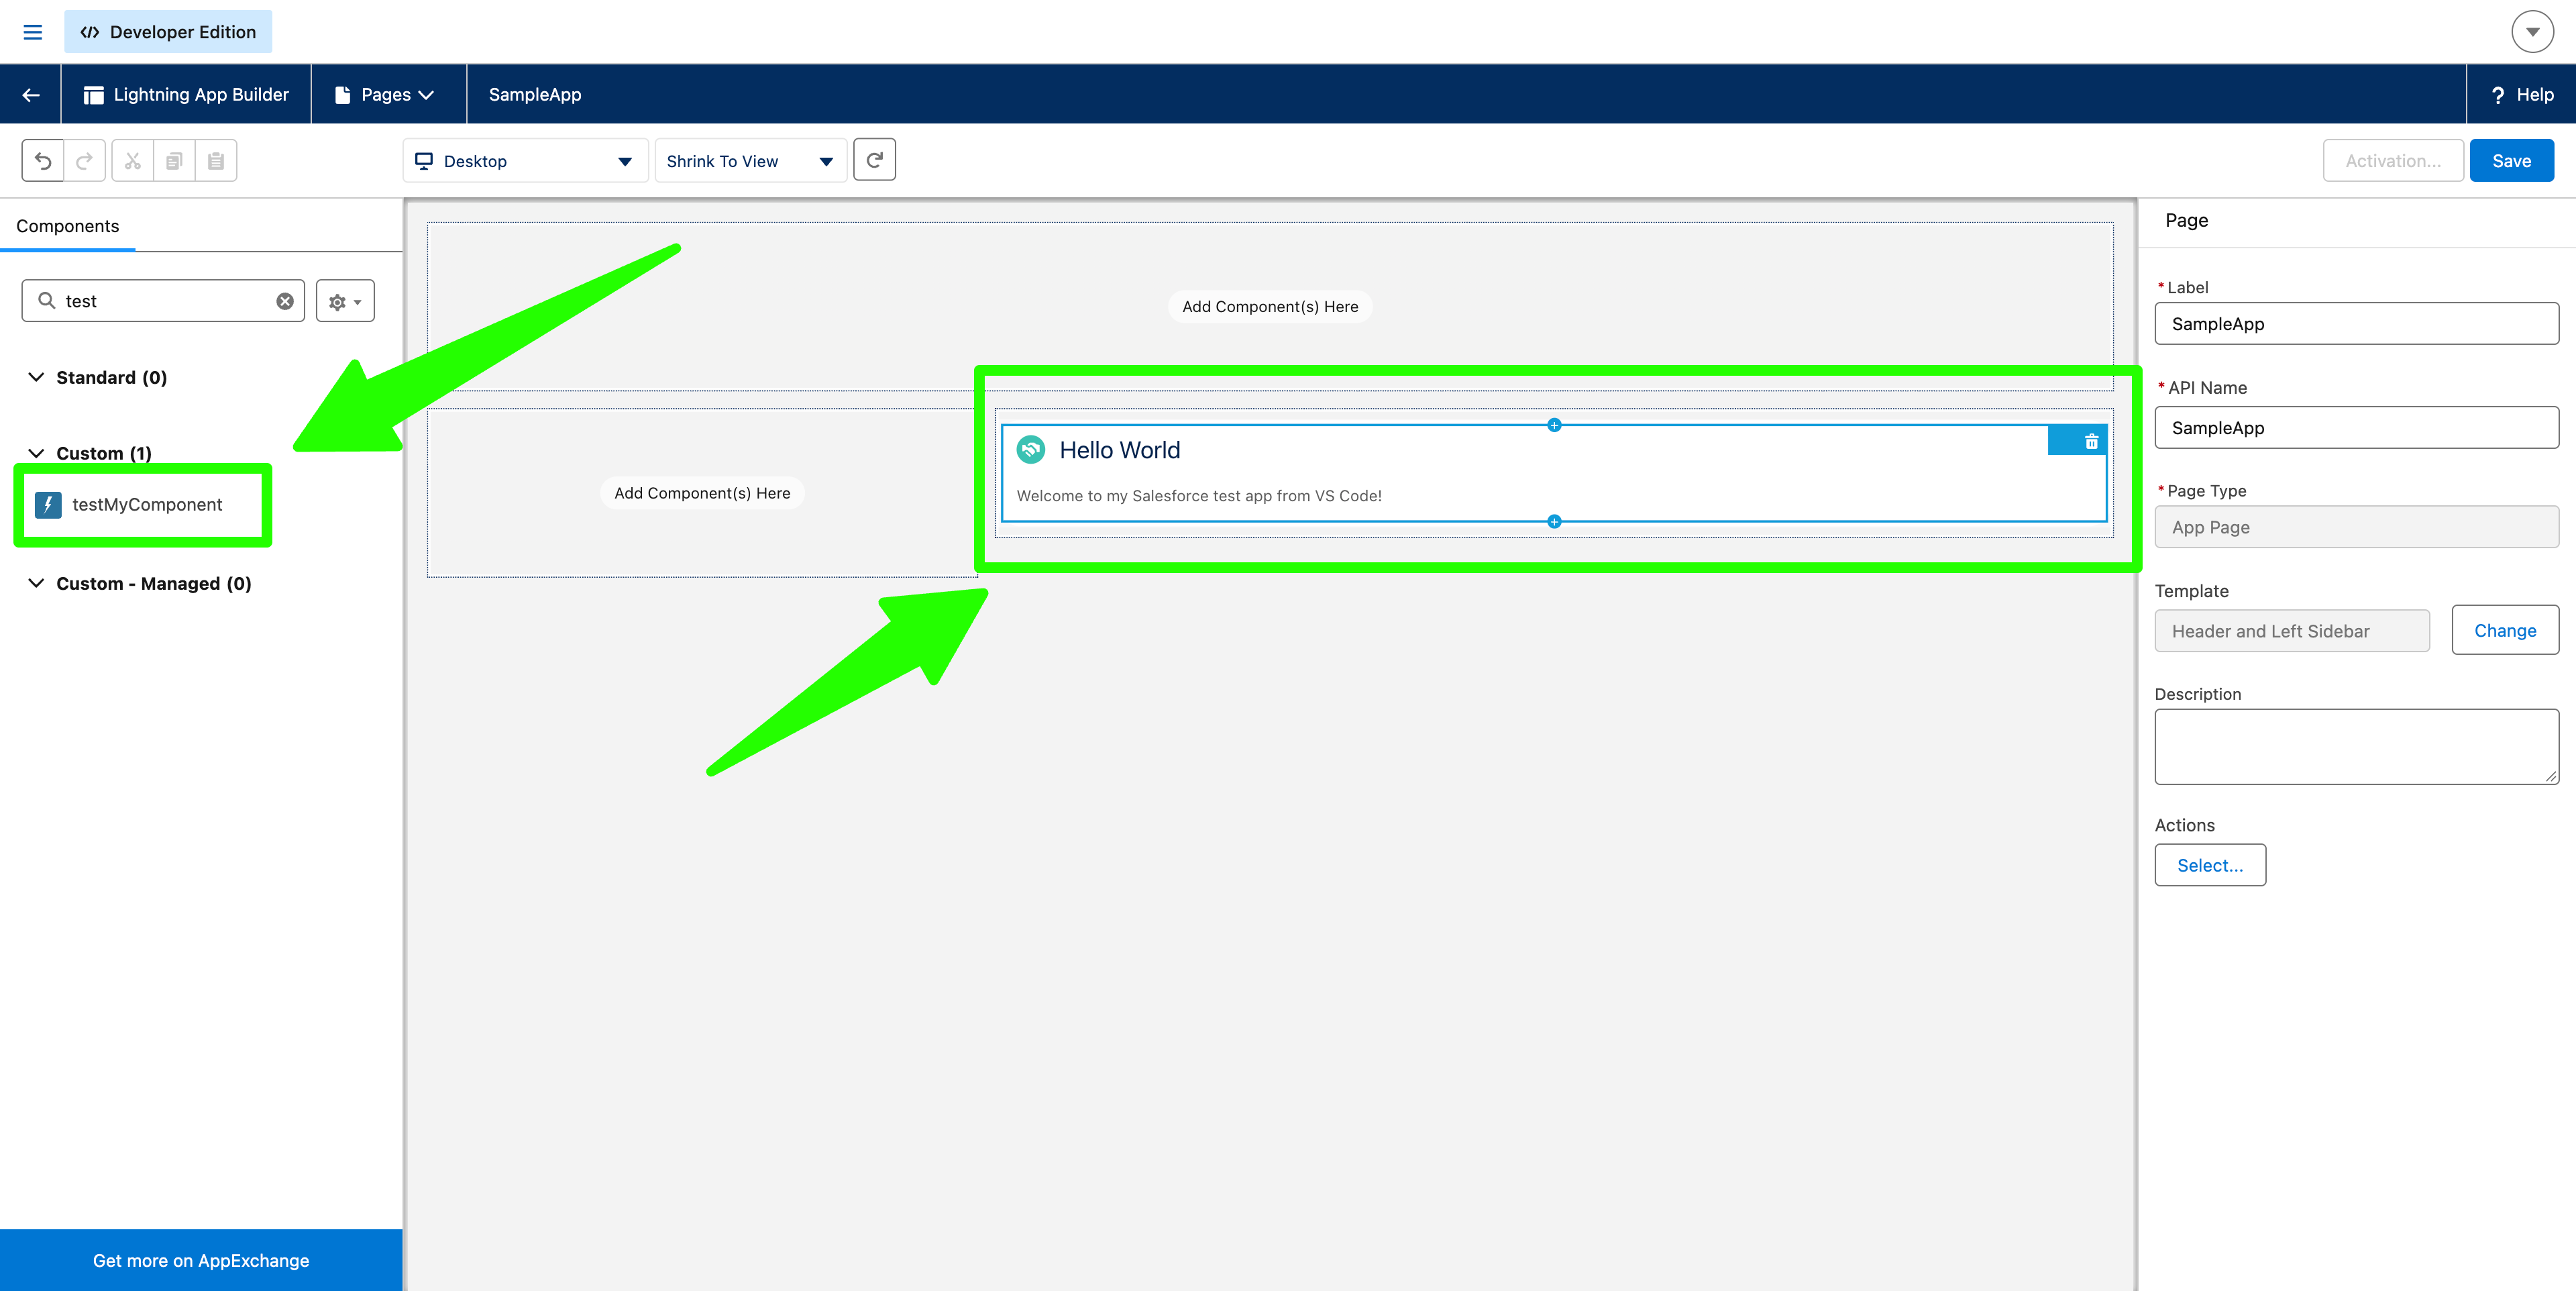Redo the last change
The image size is (2576, 1291).
85,161
